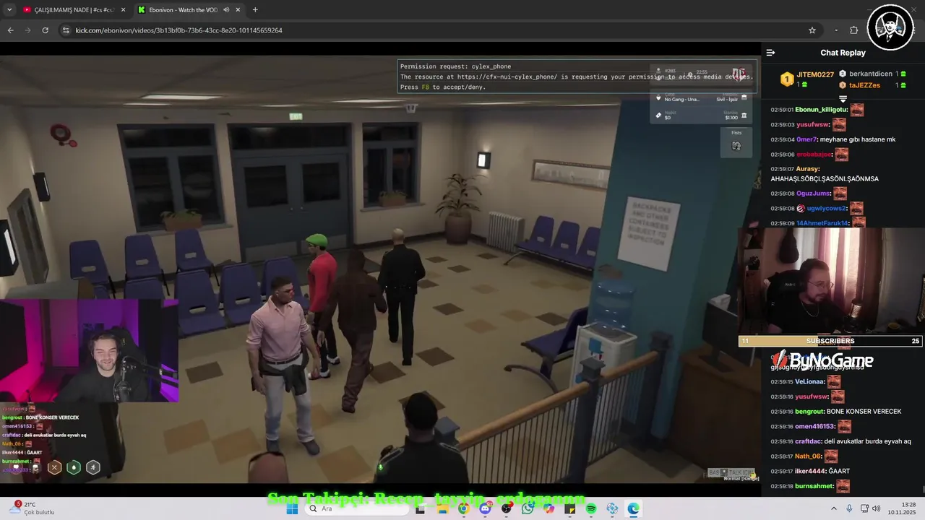The height and width of the screenshot is (520, 925).
Task: Open profile of Ebonun_killigotu in chat
Action: click(821, 110)
